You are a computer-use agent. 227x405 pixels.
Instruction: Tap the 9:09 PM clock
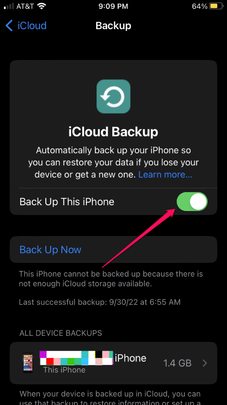pos(113,6)
